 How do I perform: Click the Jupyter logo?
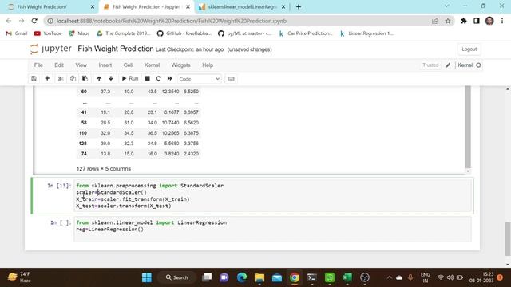point(50,49)
